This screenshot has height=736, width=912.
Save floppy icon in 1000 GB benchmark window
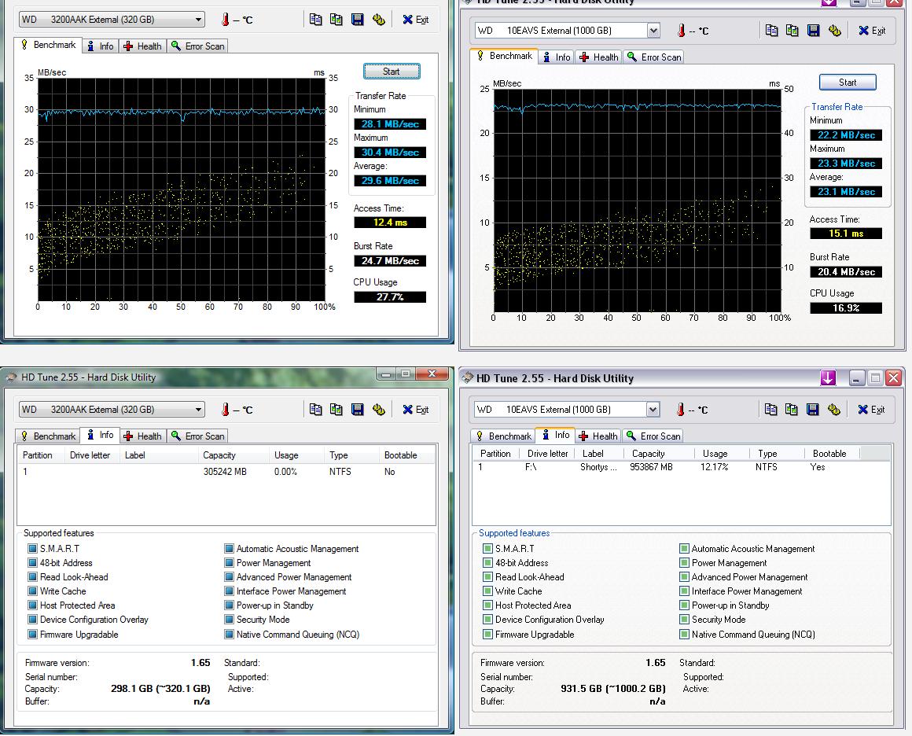tap(813, 31)
